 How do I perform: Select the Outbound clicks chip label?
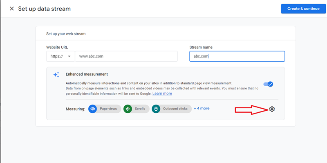tap(175, 109)
